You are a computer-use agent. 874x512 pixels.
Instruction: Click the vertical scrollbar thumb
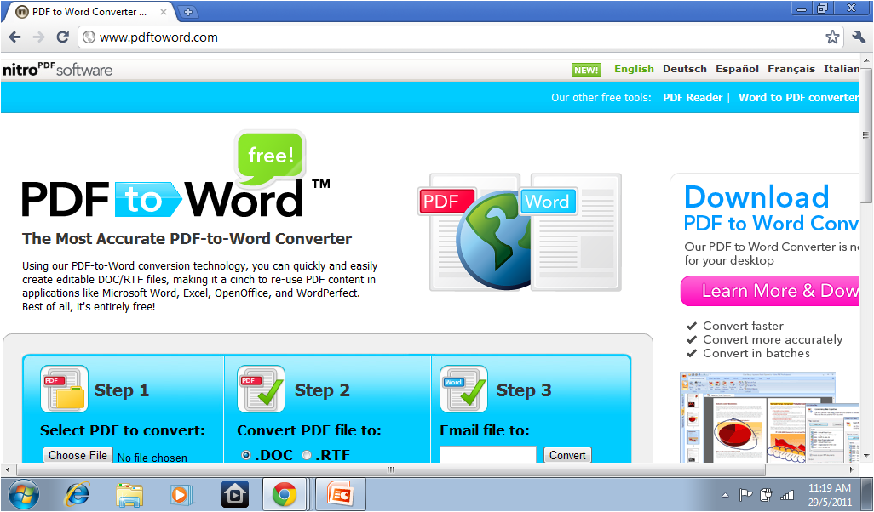click(865, 135)
